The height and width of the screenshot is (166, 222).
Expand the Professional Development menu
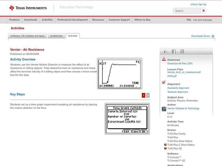pos(72,20)
